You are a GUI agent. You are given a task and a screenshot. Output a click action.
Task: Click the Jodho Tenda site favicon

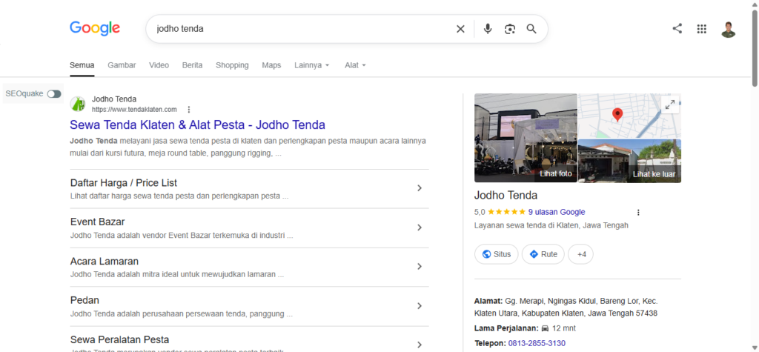coord(77,104)
